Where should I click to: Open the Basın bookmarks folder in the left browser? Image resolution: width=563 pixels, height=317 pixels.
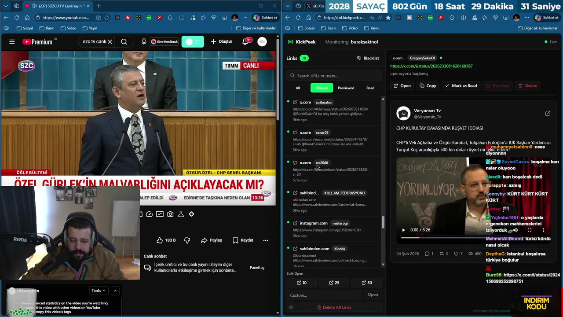[47, 28]
